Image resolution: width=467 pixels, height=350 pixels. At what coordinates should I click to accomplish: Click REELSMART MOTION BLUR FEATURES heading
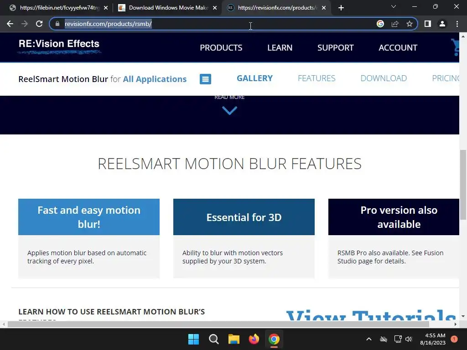tap(230, 164)
